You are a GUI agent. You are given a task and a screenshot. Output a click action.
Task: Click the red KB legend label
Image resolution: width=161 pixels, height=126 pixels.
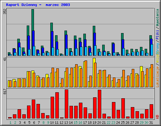[158, 117]
